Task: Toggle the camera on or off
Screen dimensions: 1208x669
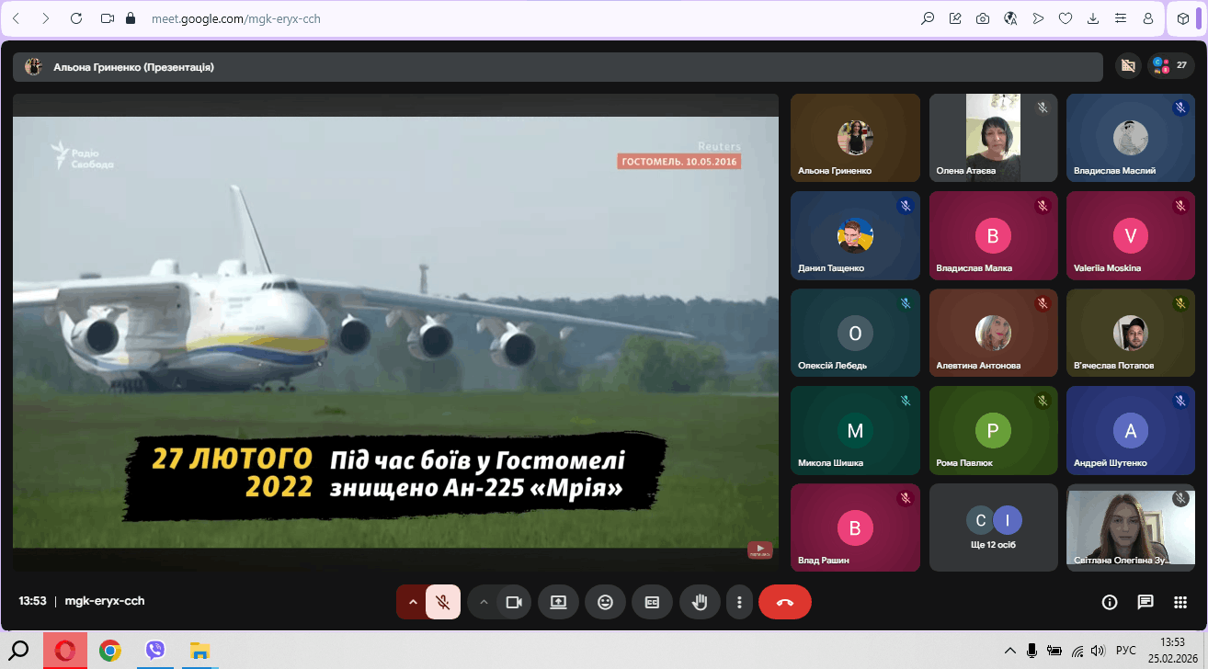Action: 514,602
